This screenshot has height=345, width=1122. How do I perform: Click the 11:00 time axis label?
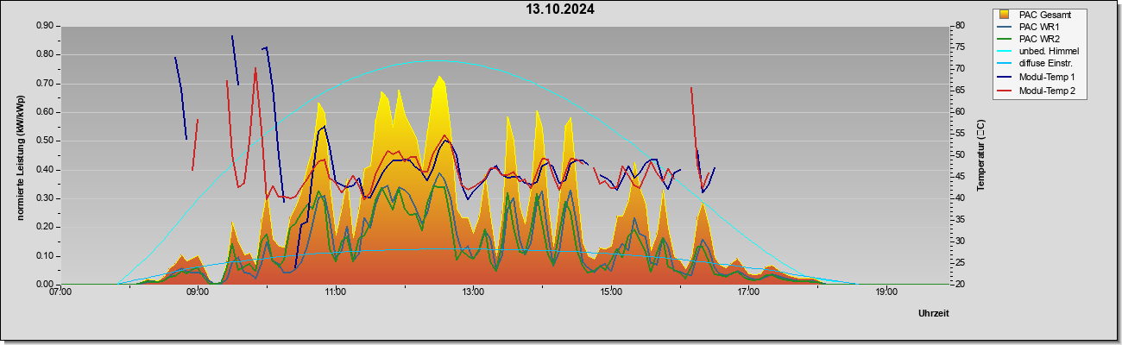(336, 292)
